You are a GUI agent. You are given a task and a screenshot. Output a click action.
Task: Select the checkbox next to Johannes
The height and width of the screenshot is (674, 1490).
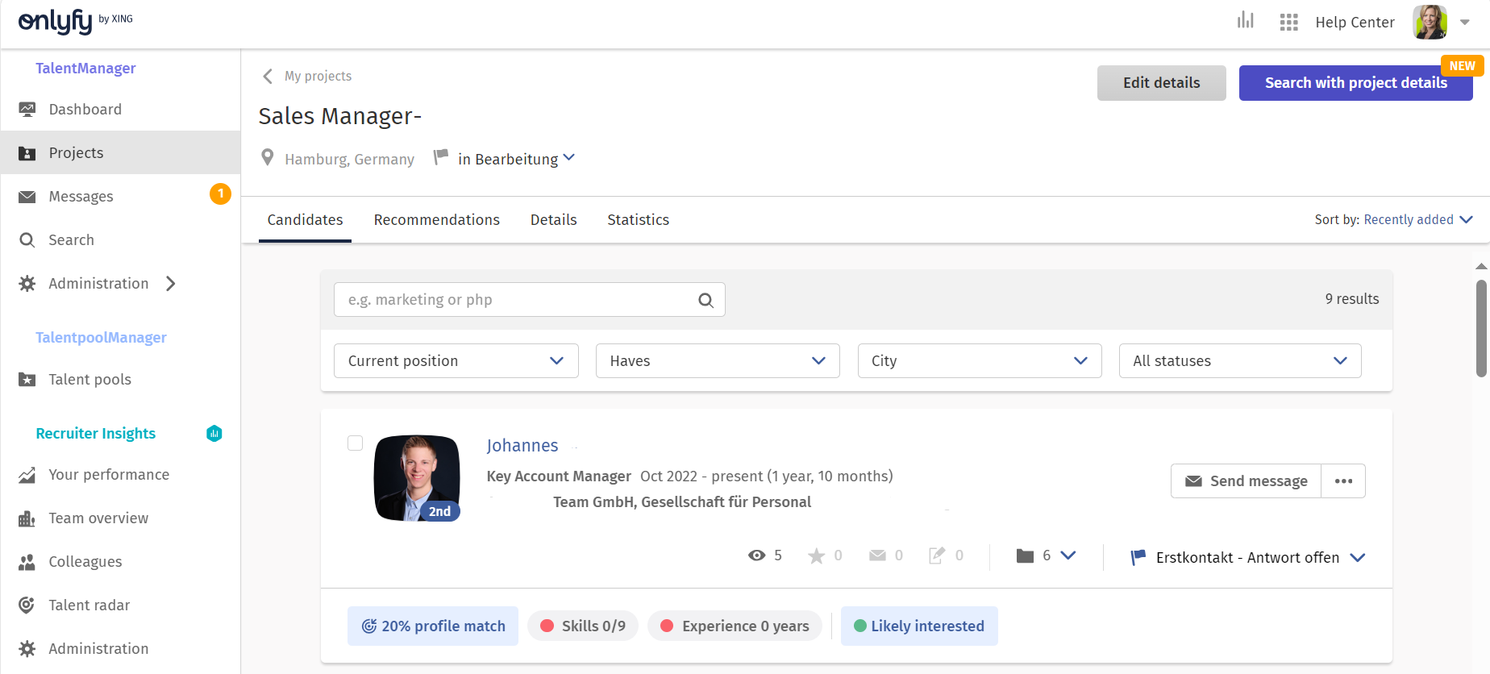pos(355,443)
